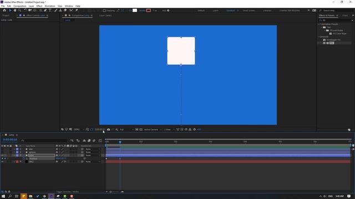Open the magnification ratio dropdown in viewer

78,129
